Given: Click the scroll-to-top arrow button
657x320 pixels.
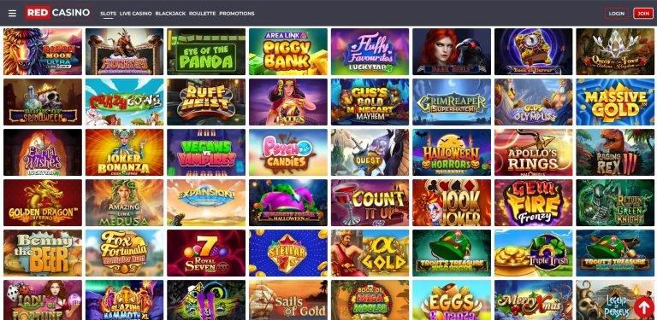Looking at the screenshot, I should [x=643, y=306].
